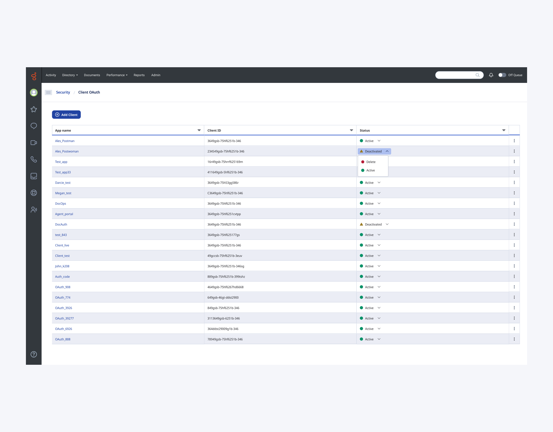Open the Megan_test app link

63,193
